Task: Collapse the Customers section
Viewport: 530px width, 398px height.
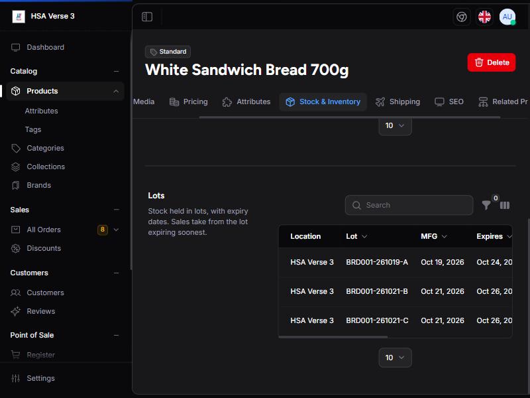Action: (117, 273)
